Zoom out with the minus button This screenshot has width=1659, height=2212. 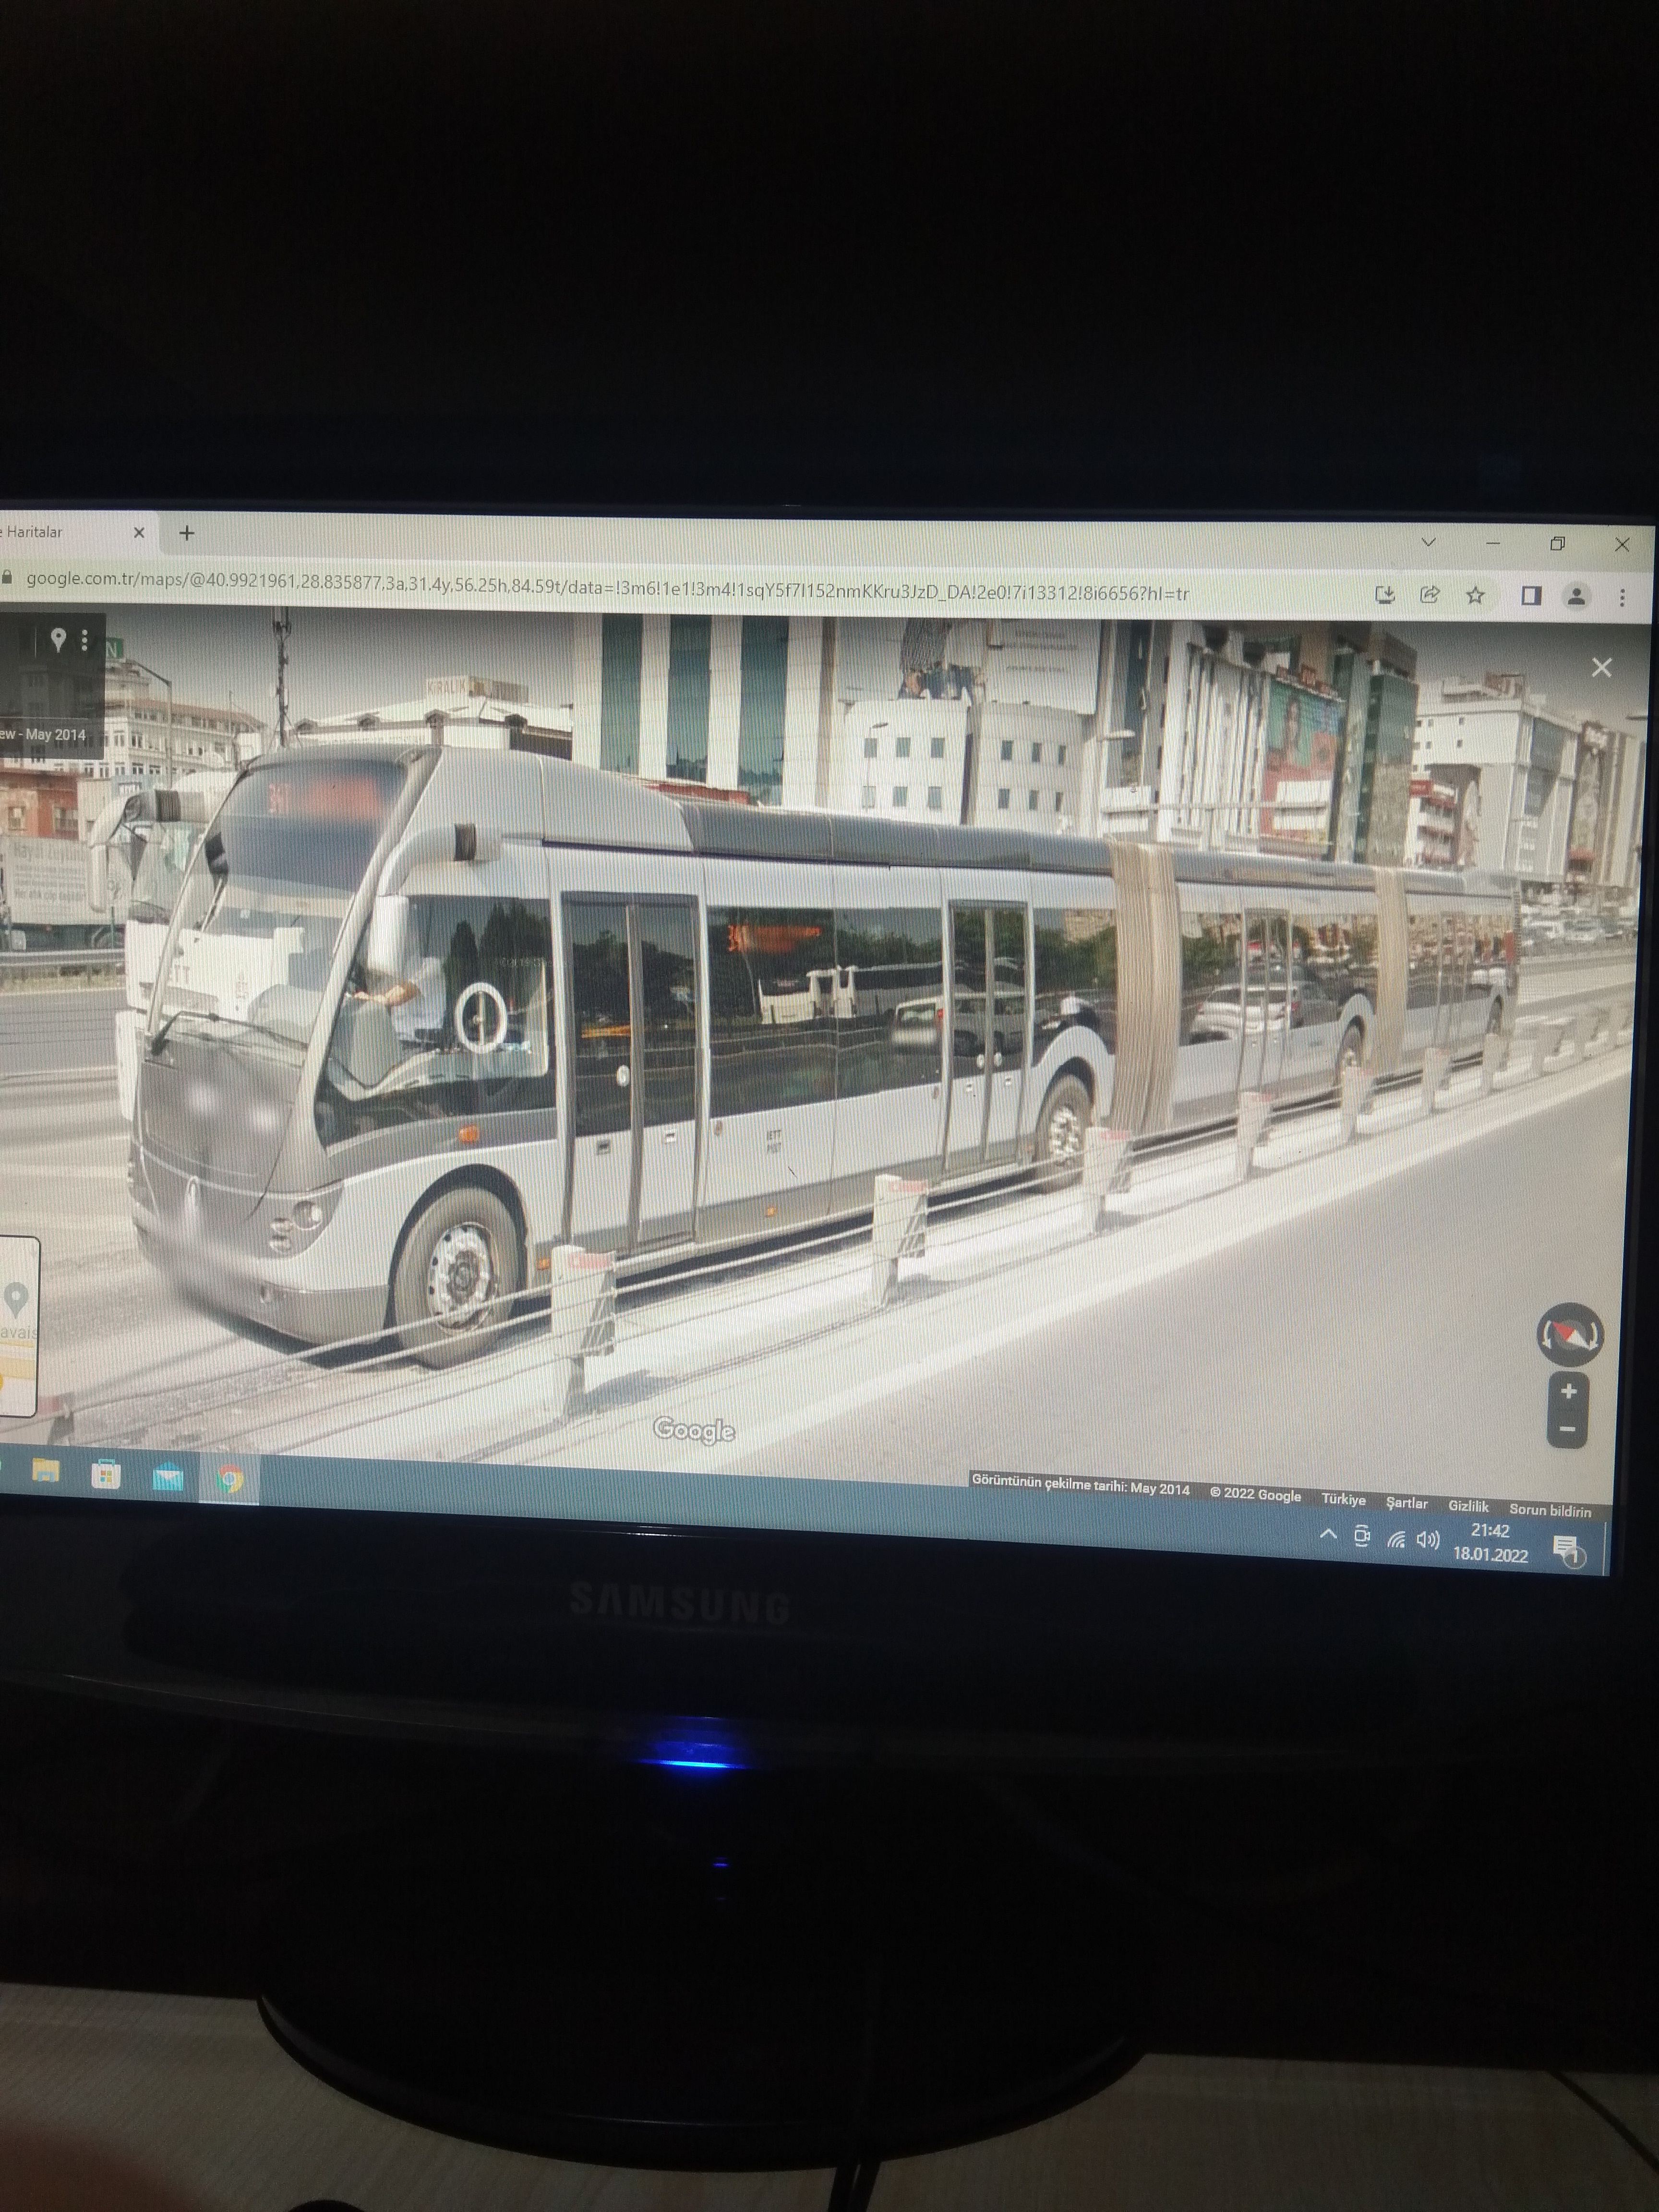click(1568, 1430)
